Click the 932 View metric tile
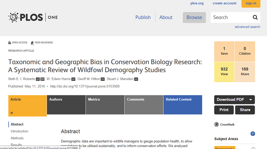This screenshot has width=267, height=149. pyautogui.click(x=224, y=72)
